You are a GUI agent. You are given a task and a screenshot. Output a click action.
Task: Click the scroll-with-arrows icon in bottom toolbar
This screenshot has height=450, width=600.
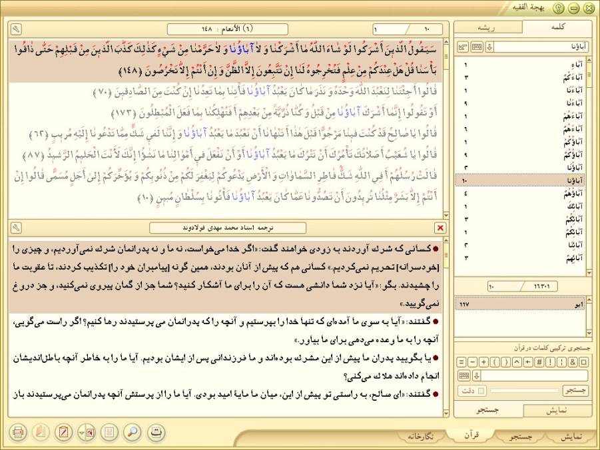click(x=155, y=433)
